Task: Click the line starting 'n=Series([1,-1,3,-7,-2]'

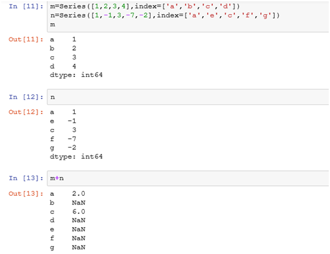Action: (165, 16)
